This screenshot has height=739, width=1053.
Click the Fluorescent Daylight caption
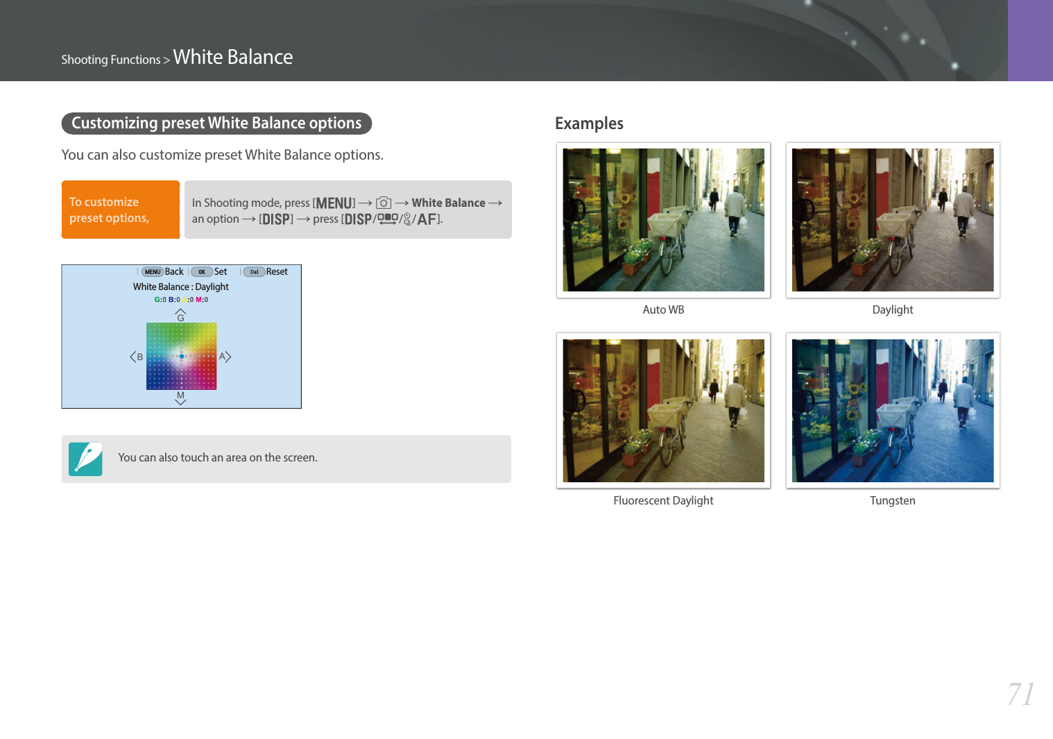click(x=663, y=501)
